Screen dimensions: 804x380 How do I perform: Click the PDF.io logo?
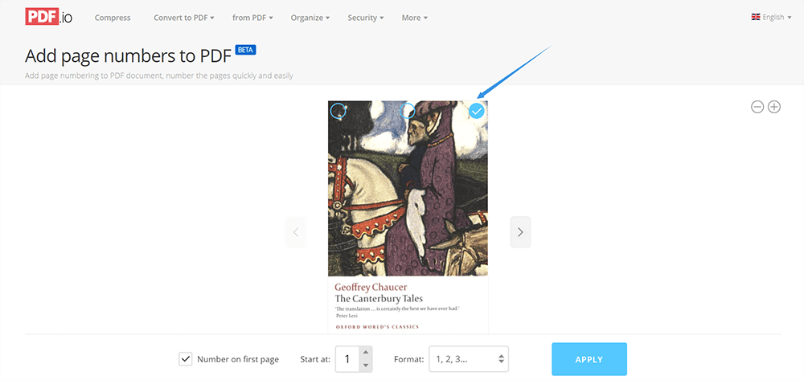pos(48,17)
